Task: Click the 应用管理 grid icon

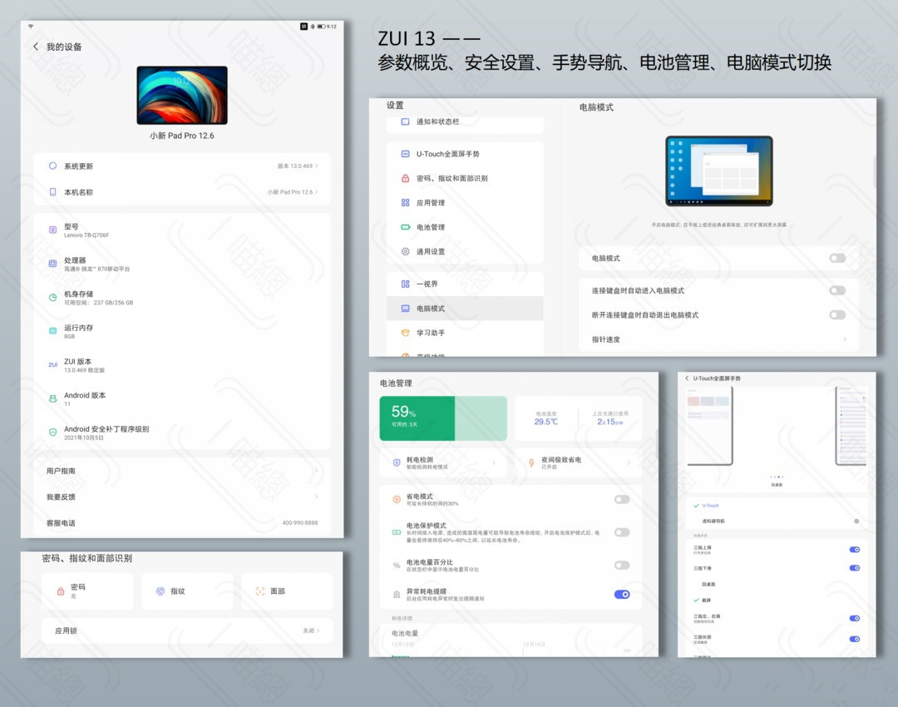Action: tap(406, 202)
